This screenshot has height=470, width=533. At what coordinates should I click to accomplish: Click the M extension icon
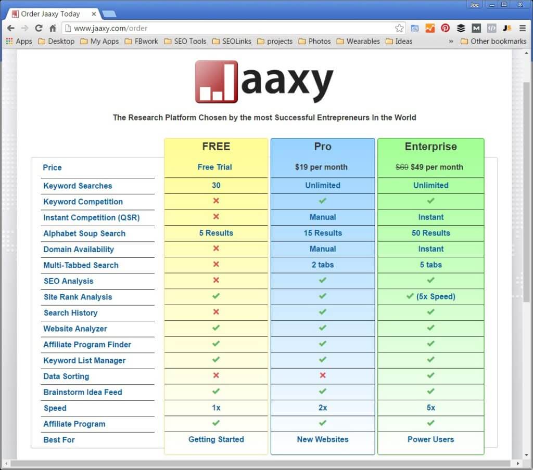[x=476, y=28]
